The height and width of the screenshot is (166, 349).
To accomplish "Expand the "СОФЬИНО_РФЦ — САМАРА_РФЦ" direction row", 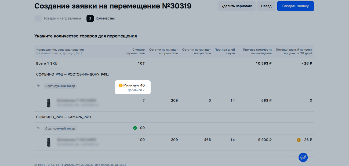I will pyautogui.click(x=64, y=117).
